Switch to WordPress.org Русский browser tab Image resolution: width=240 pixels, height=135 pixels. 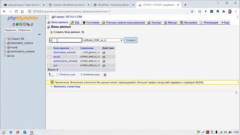pos(69,5)
